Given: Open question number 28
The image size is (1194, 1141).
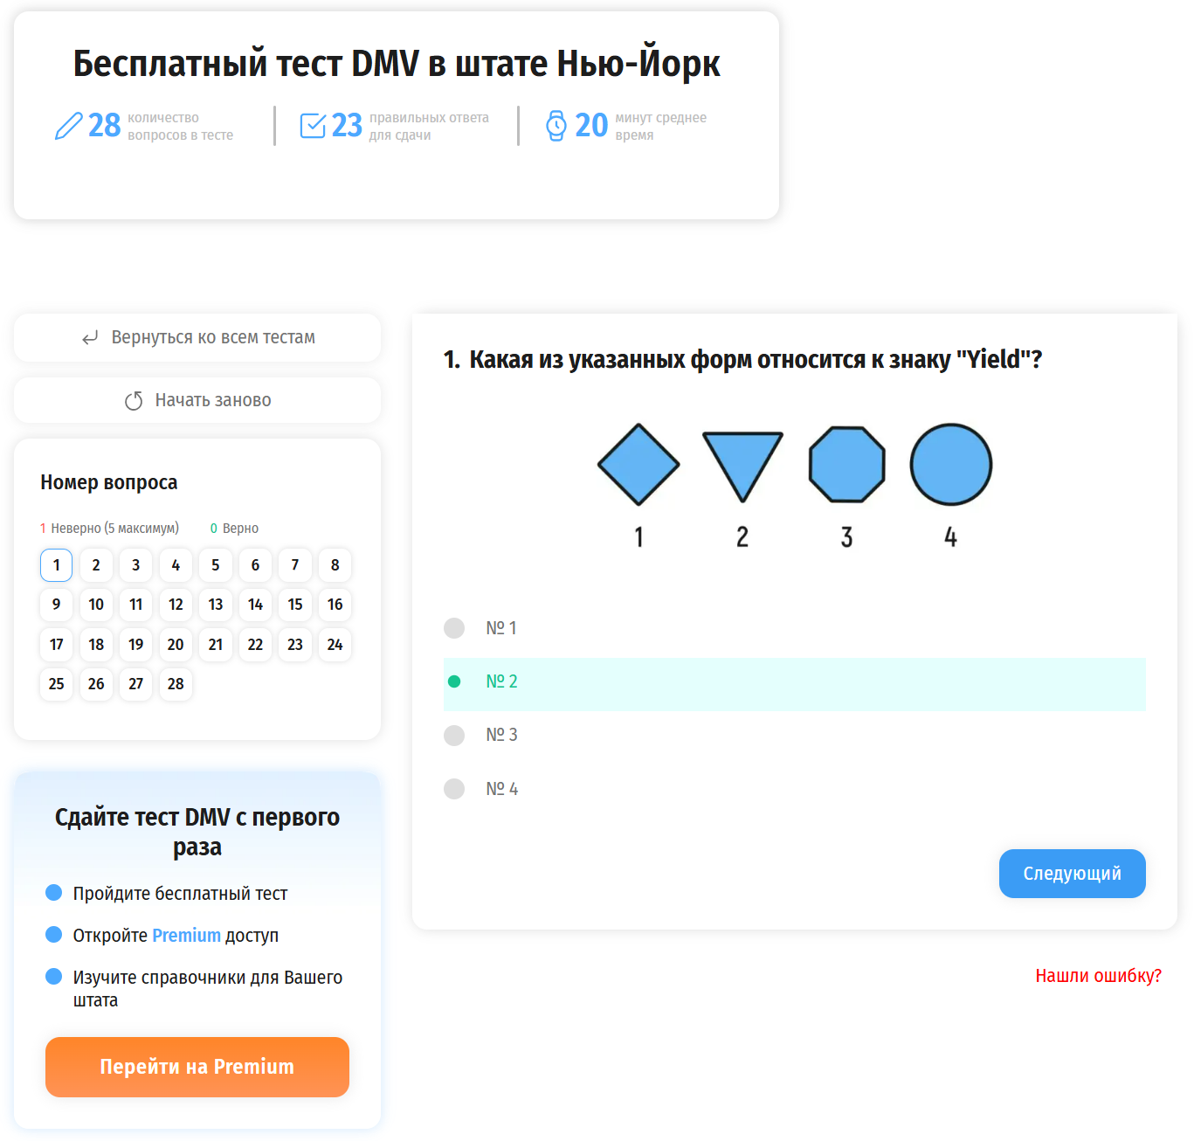Looking at the screenshot, I should tap(176, 684).
